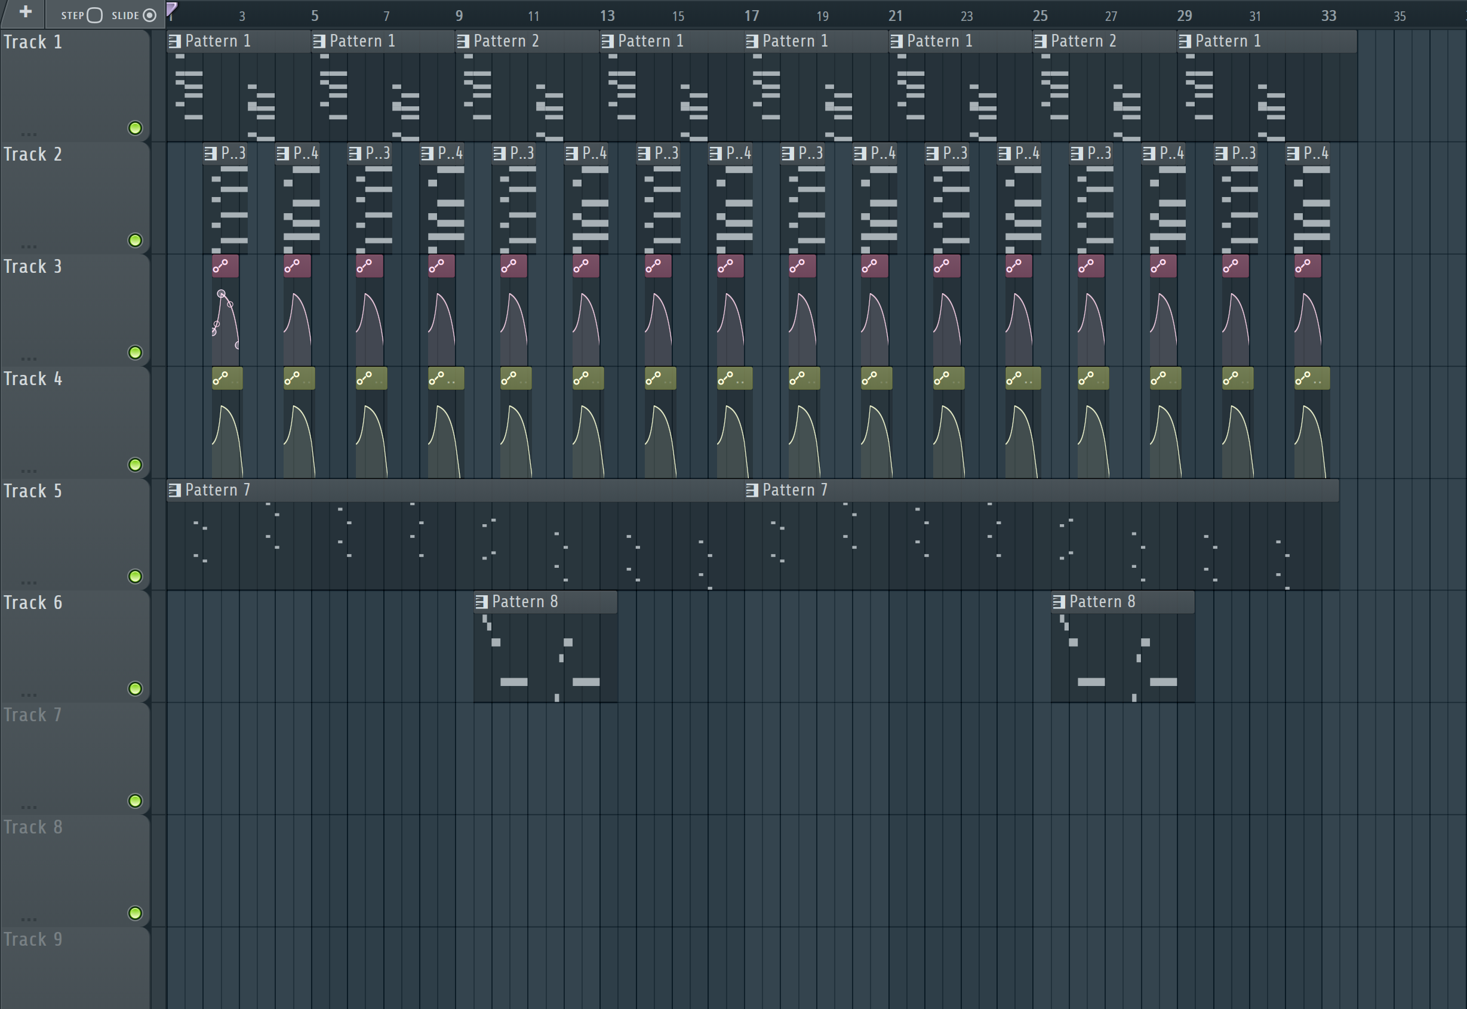This screenshot has height=1009, width=1467.
Task: Click the Pattern 2 clip icon at bar 25
Action: point(1040,41)
